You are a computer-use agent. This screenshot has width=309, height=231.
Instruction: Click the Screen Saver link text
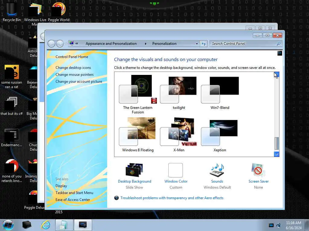pos(259,181)
